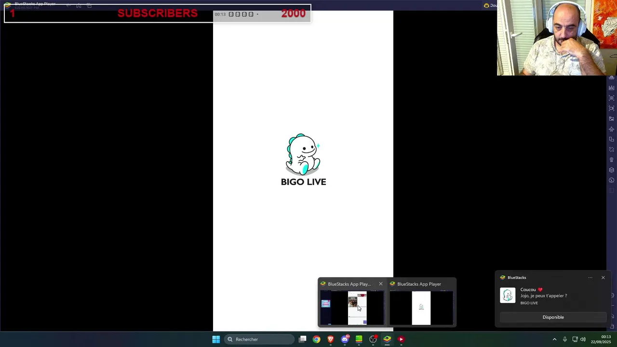Open the notification's three-dot options menu

(590, 278)
